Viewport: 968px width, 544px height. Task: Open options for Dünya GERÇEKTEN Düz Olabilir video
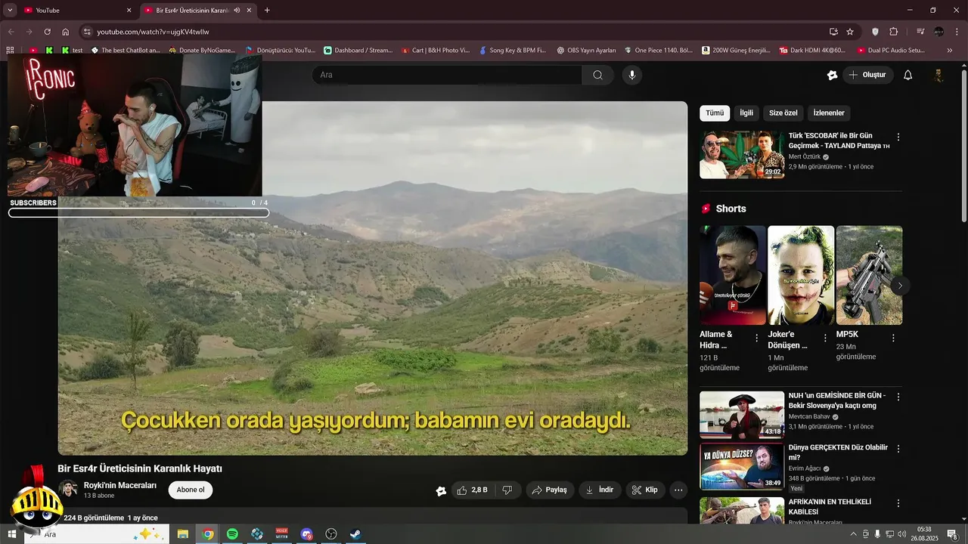898,449
